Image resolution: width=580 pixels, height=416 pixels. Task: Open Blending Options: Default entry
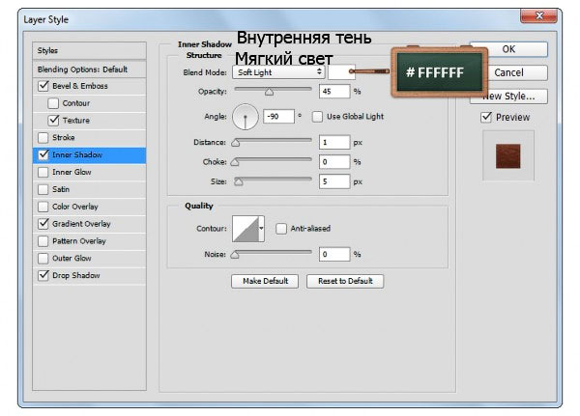point(90,69)
